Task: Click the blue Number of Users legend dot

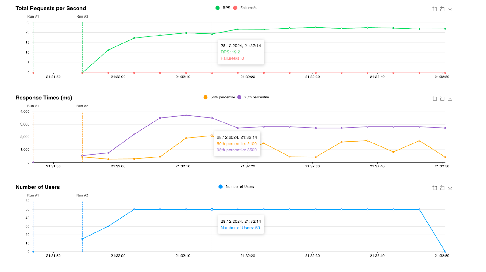Action: pyautogui.click(x=221, y=187)
